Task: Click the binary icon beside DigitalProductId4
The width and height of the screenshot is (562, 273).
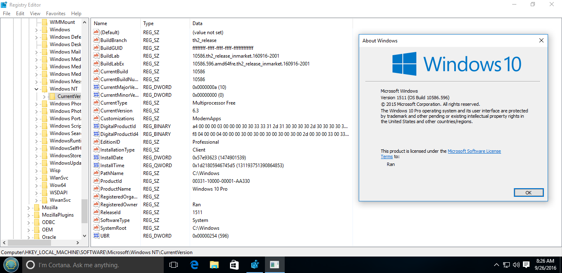Action: 97,134
